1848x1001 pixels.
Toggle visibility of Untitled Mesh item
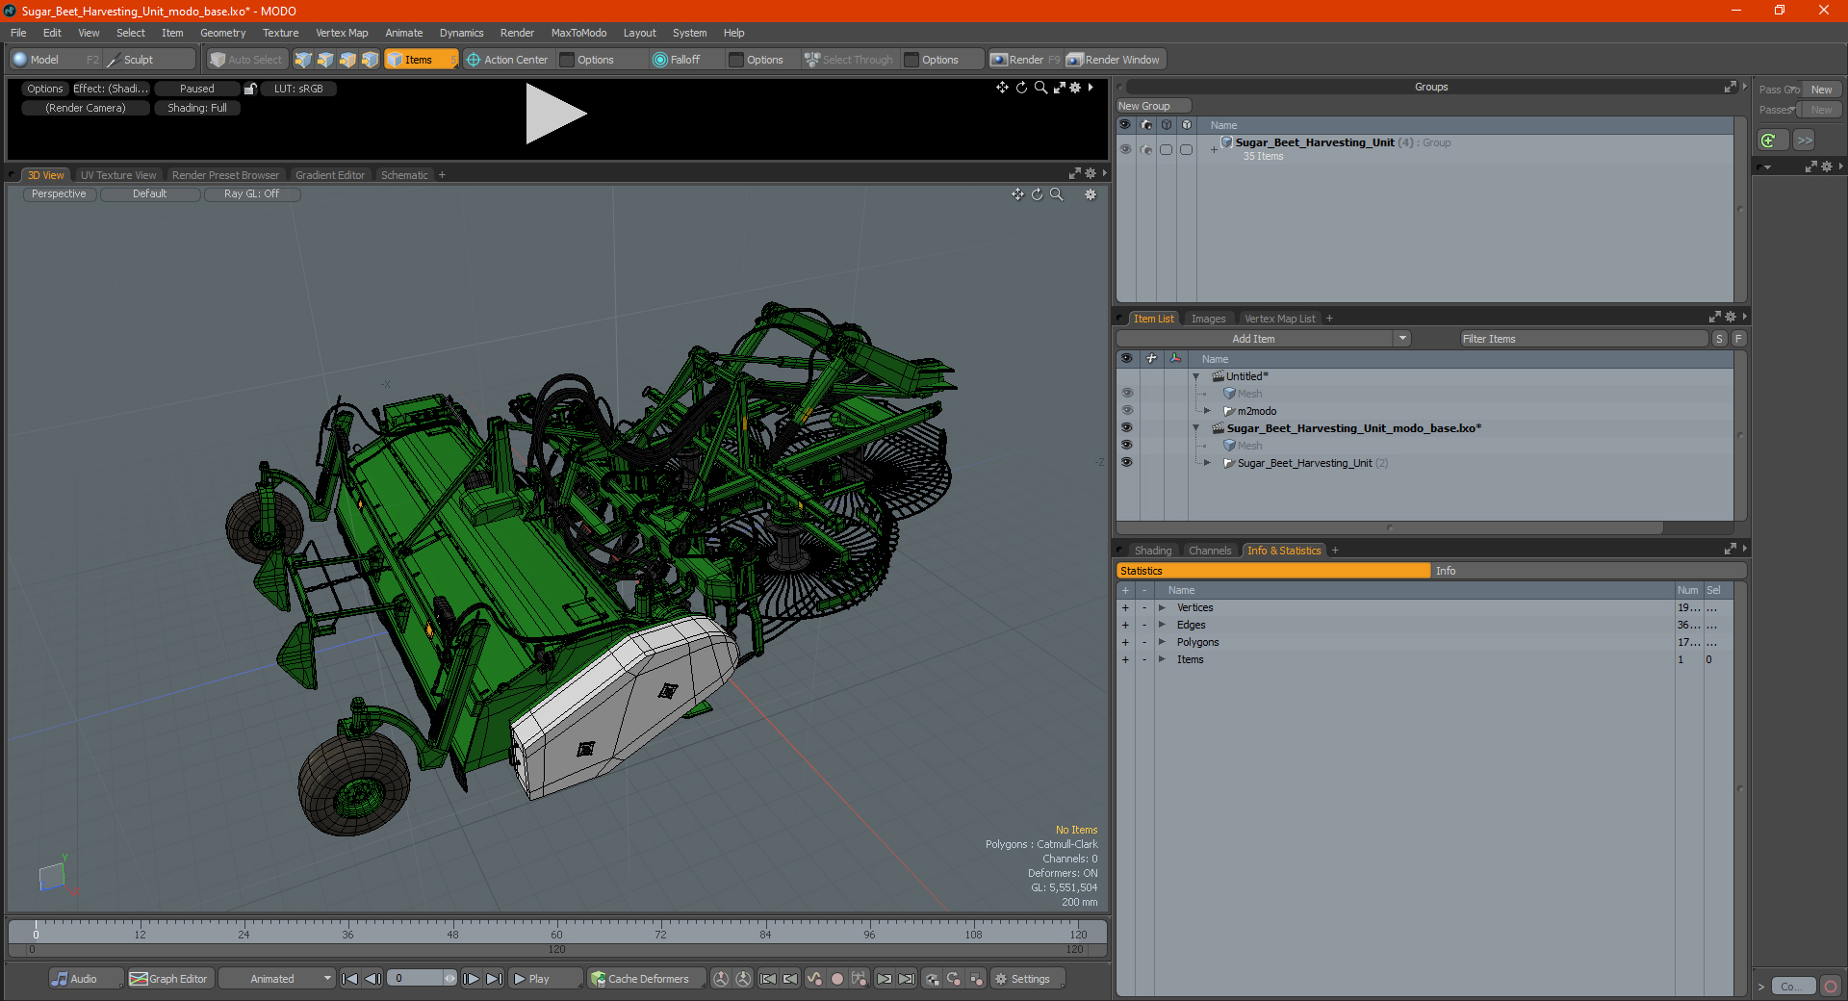pos(1127,394)
